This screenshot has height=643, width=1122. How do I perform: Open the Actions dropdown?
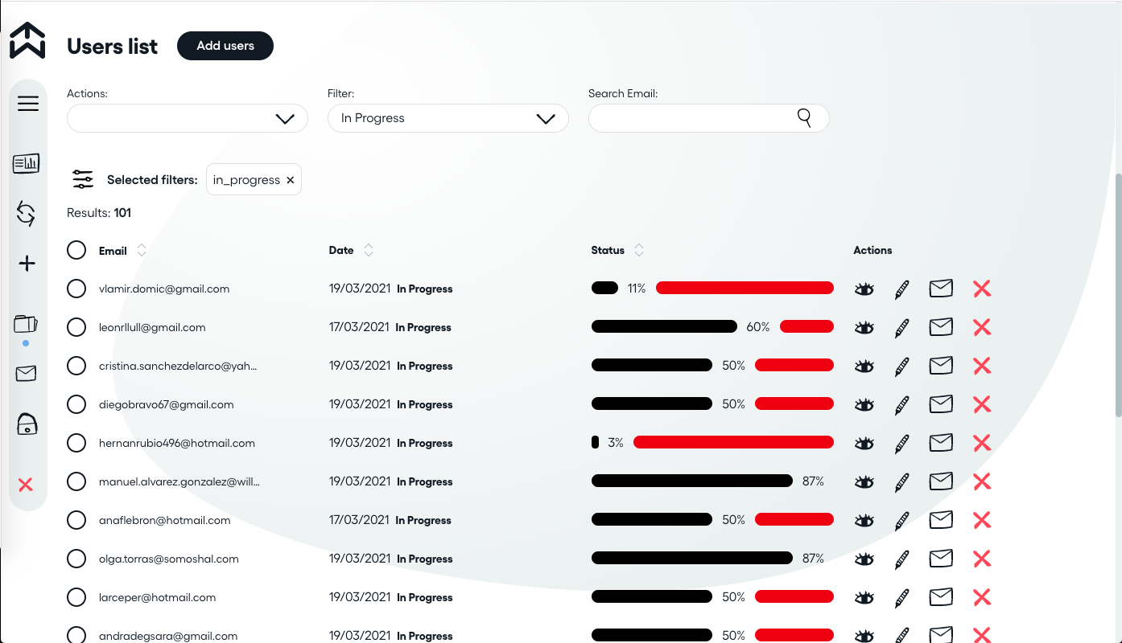[188, 118]
